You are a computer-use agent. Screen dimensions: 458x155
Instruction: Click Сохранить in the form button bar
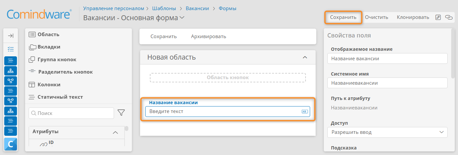coord(164,36)
